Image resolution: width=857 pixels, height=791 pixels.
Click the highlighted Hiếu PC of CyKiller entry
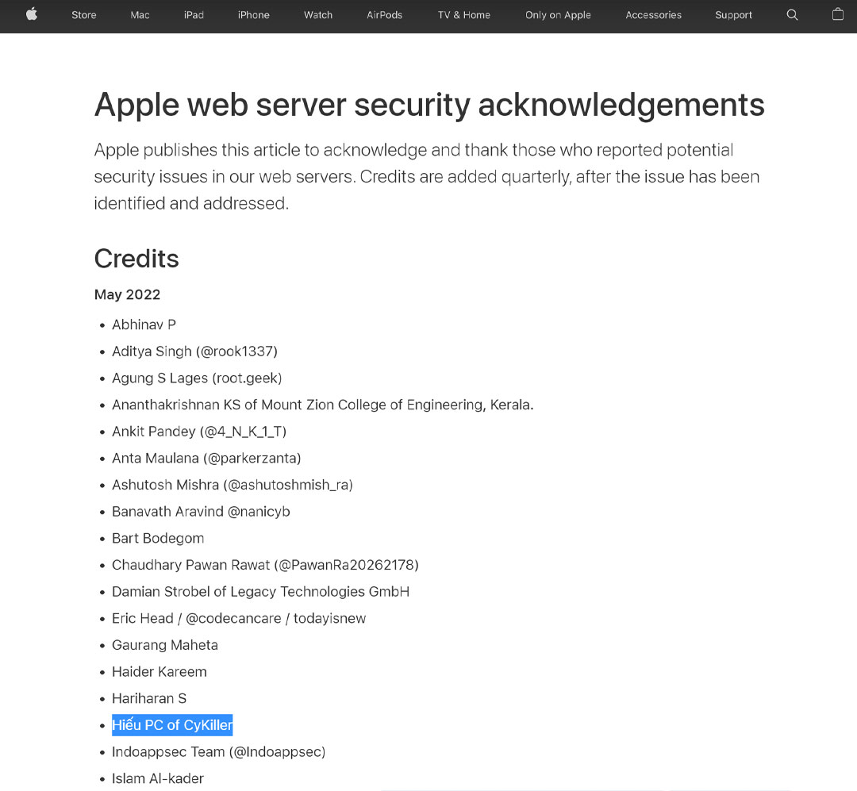click(x=172, y=725)
